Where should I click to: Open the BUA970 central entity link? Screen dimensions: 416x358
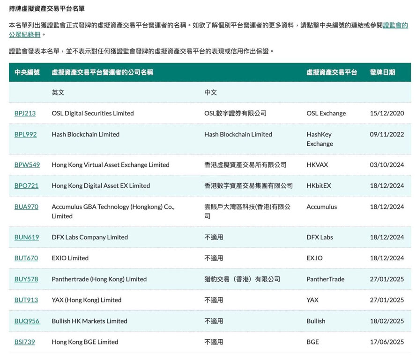tap(26, 207)
